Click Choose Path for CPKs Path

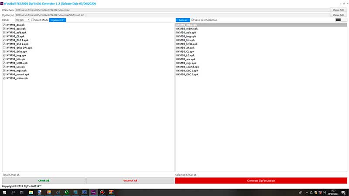coord(339,10)
